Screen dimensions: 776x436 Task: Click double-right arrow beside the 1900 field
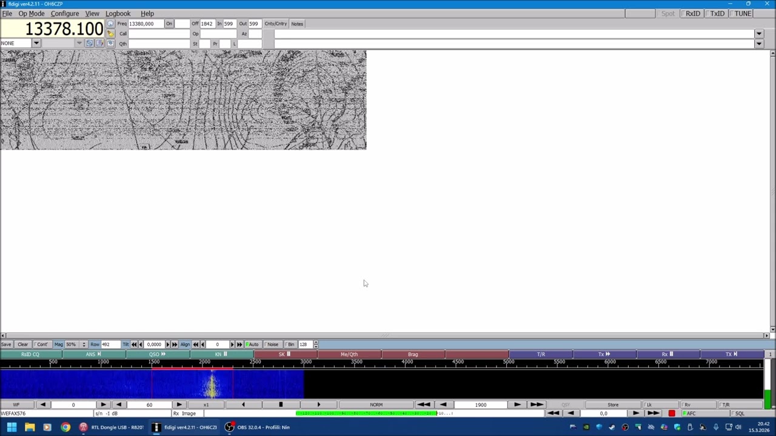click(537, 405)
